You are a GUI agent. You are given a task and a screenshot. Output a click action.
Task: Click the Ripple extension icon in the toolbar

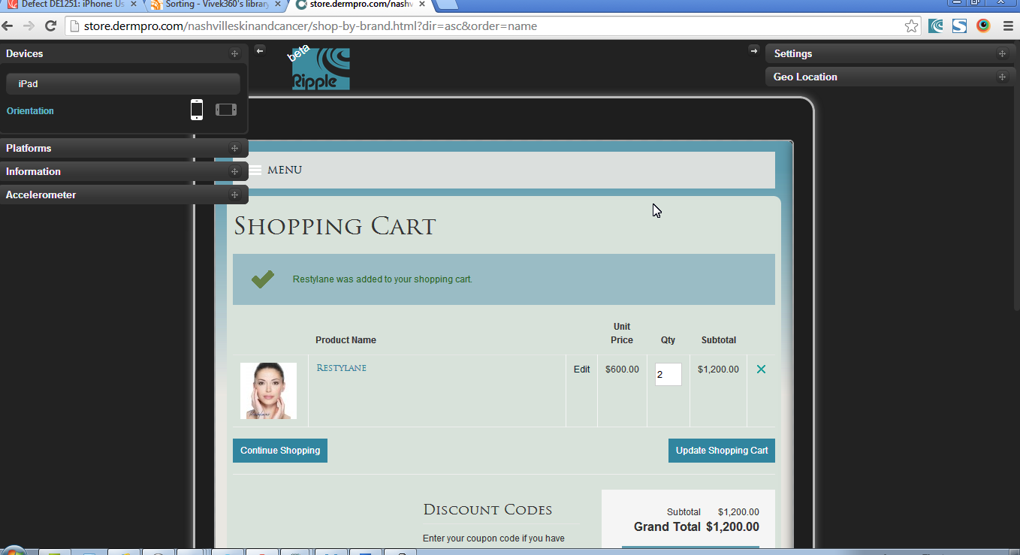coord(936,26)
